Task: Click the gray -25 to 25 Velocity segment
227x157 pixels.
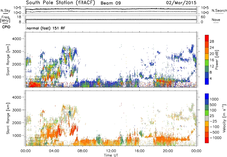Action: (207, 118)
